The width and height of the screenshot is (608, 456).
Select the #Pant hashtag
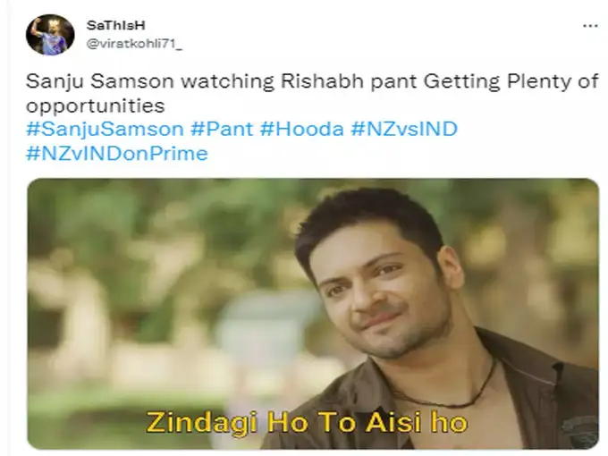(222, 129)
